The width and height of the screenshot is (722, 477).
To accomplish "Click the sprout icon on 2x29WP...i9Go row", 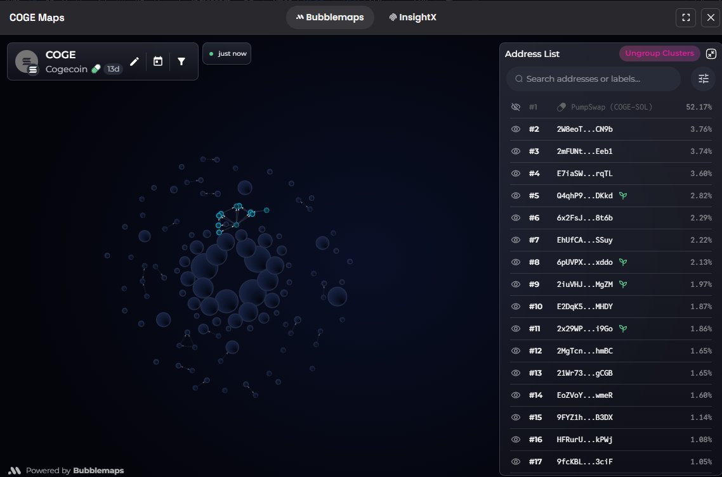I will [623, 329].
